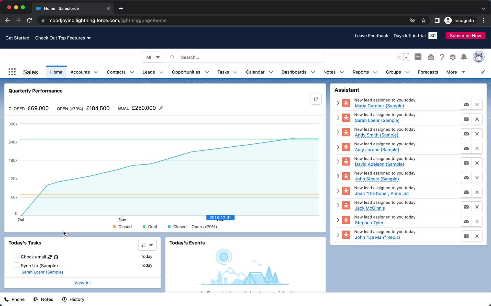
Task: Add this page to favorites star
Action: tap(399, 57)
